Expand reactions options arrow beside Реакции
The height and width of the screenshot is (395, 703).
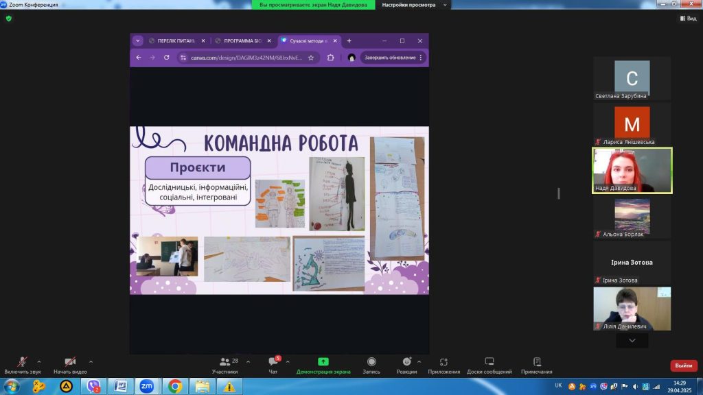[419, 361]
